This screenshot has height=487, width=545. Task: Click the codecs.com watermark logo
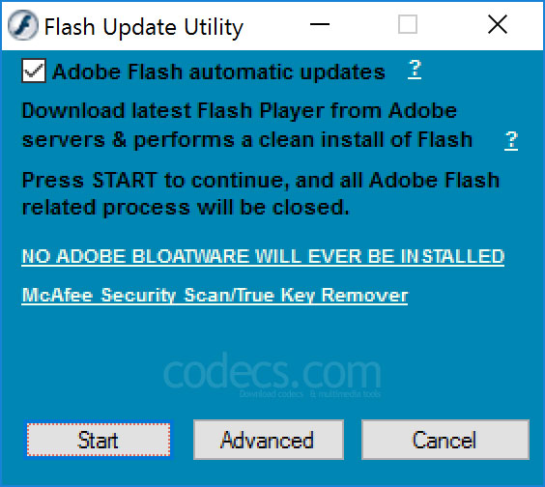click(x=272, y=375)
